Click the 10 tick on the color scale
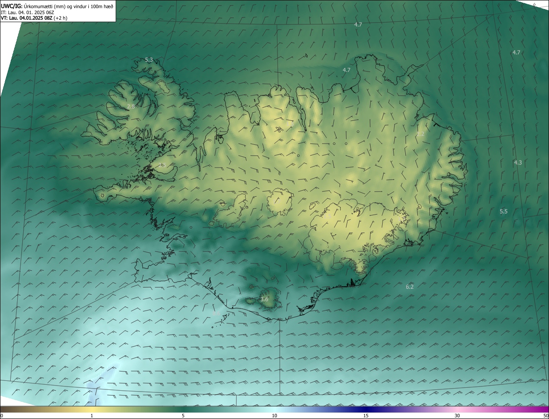549x419 pixels. (x=274, y=416)
